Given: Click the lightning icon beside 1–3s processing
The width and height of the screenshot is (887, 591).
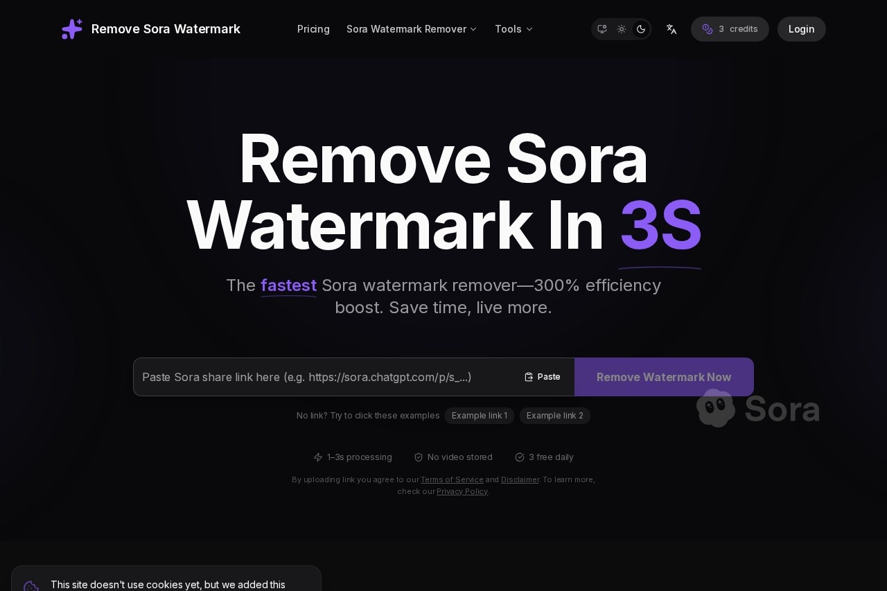Looking at the screenshot, I should click(319, 457).
